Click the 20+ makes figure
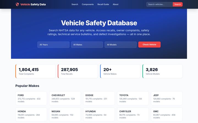The width and height of the screenshot is (198, 123). (x=108, y=69)
